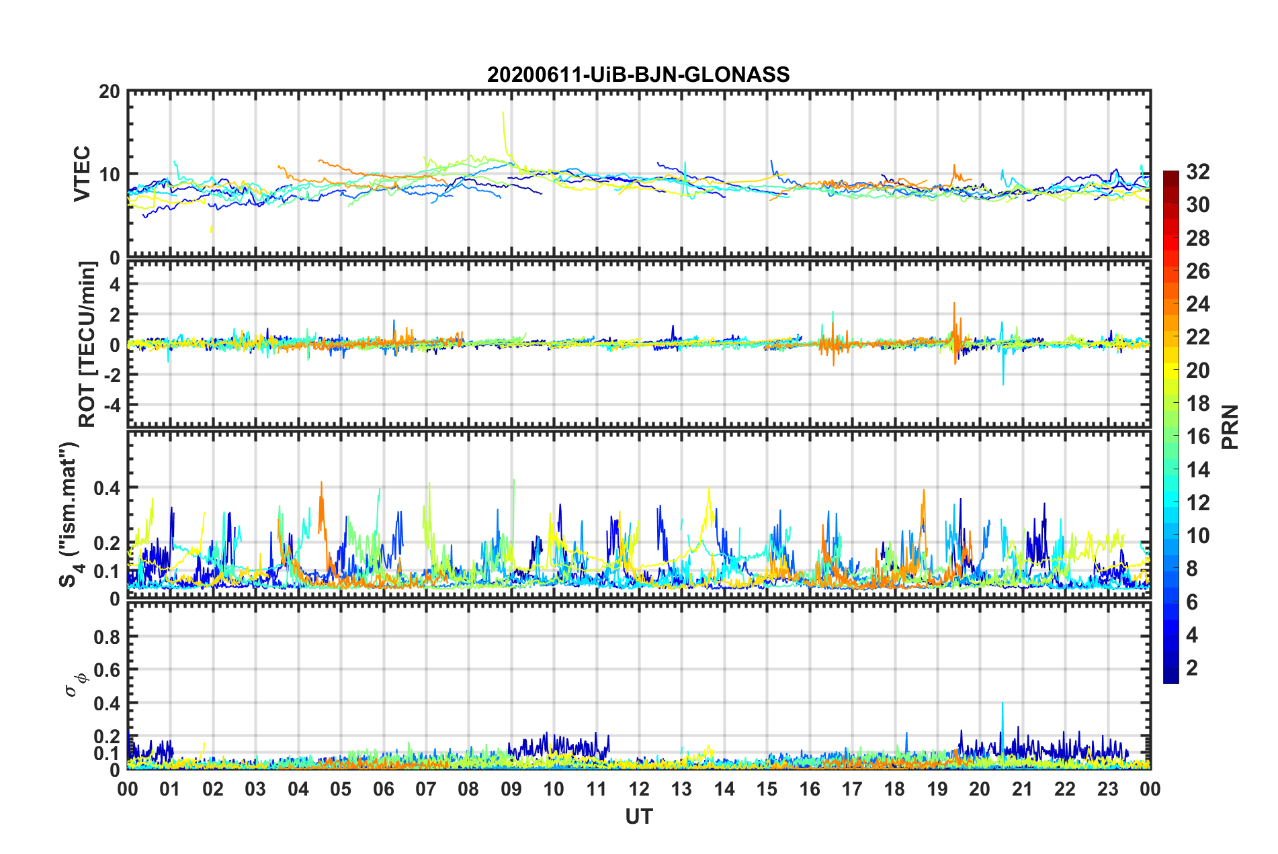Choose the colorbar tick value 4

point(1192,635)
